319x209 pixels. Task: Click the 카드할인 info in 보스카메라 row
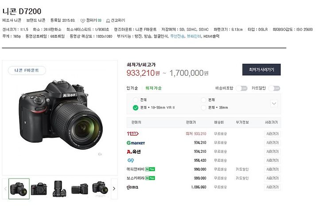242,178
